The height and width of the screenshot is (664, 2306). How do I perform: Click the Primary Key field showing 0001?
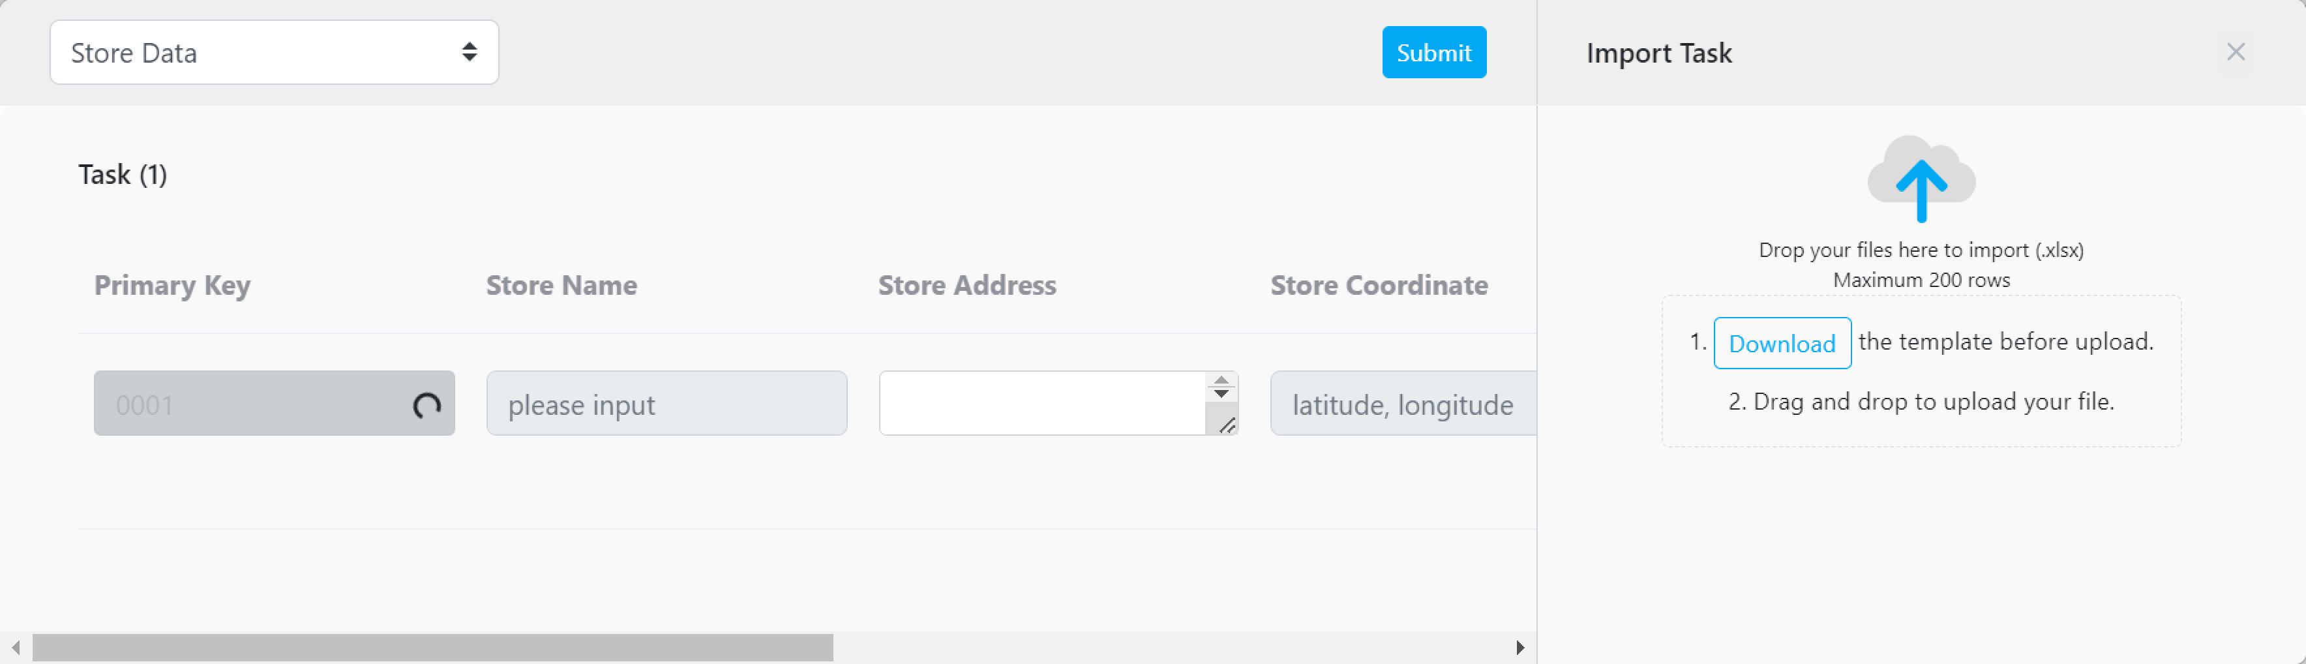(250, 404)
